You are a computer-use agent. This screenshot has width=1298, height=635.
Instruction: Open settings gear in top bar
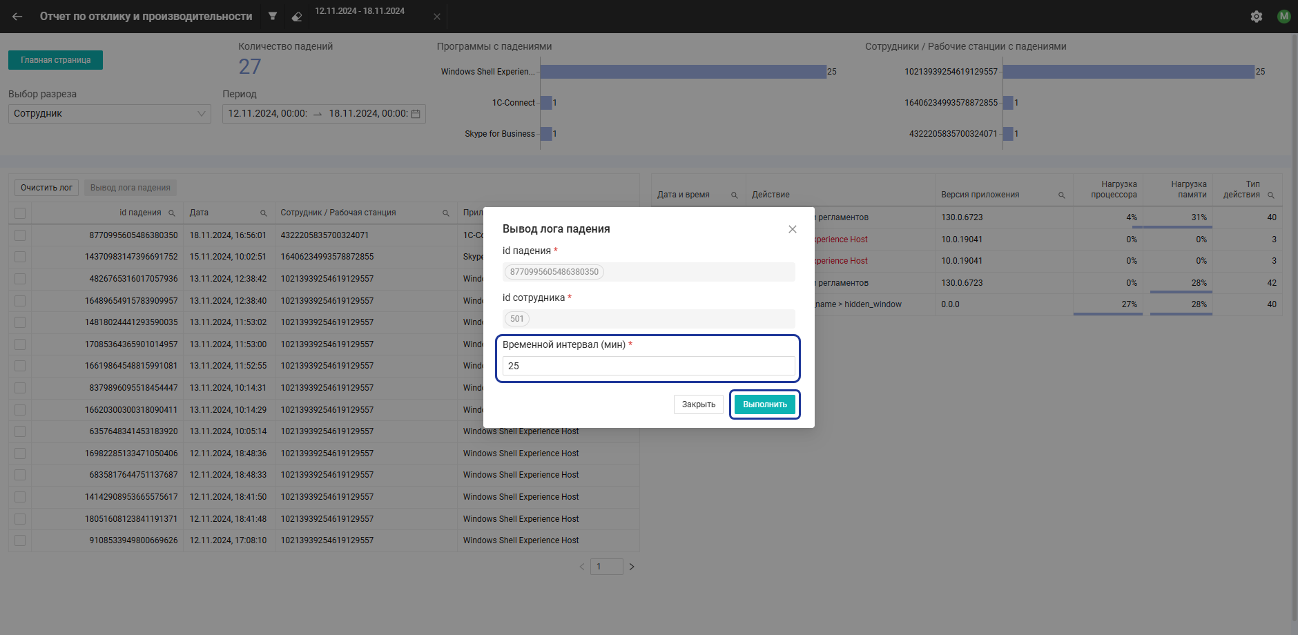tap(1257, 17)
